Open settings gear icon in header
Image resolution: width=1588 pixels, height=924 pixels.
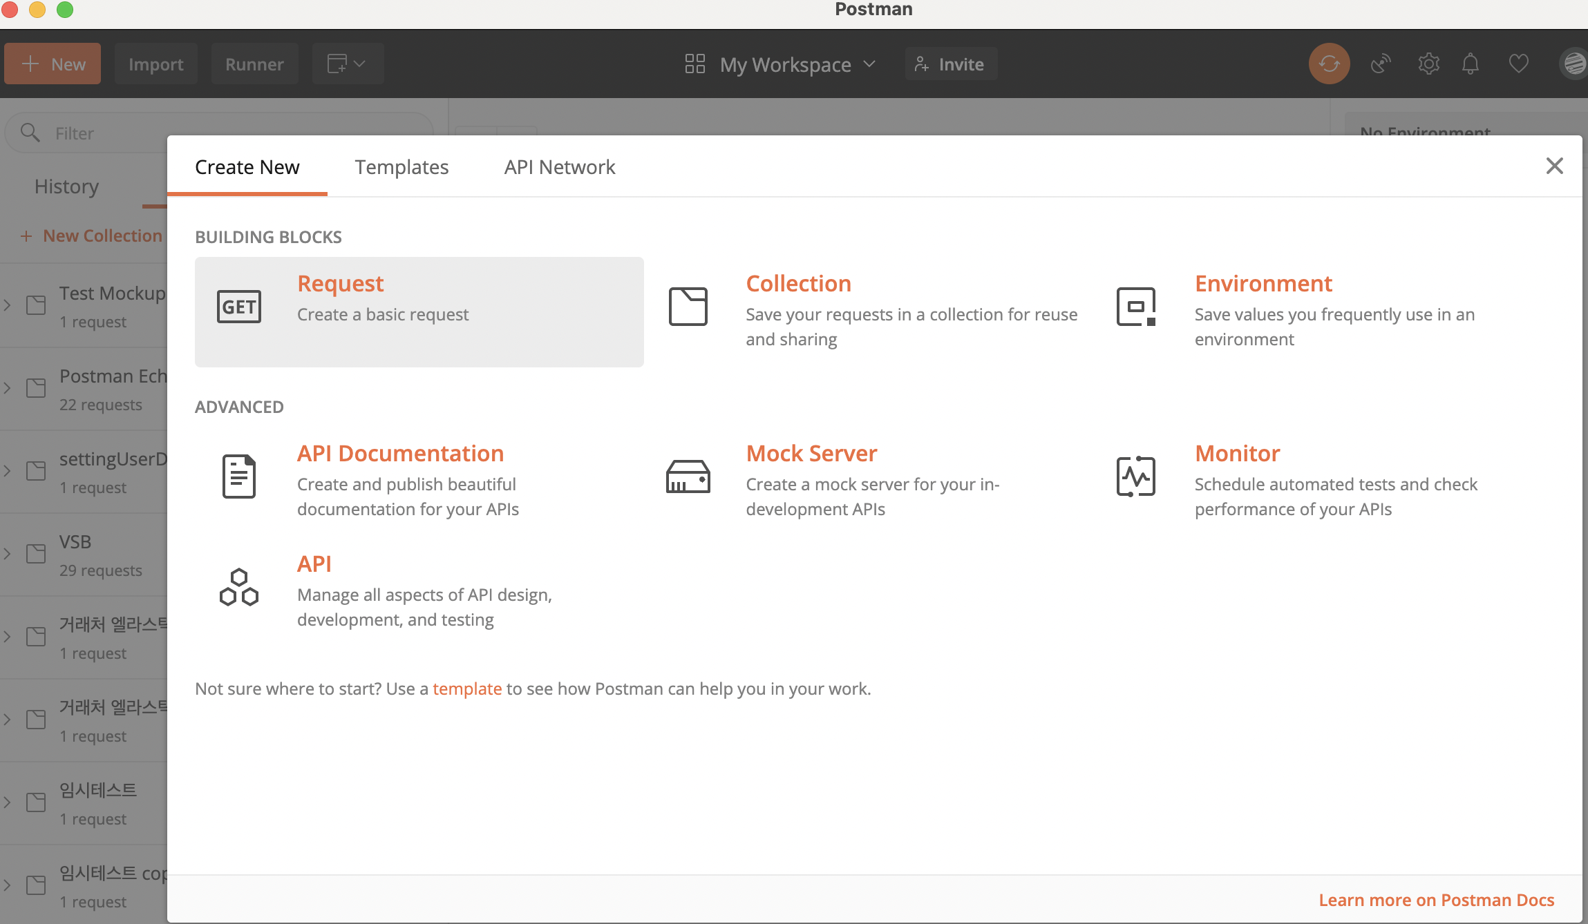(x=1428, y=64)
